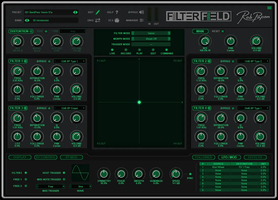Screen dimensions: 278x200
Task: Open Filter 4 type 24dB BP Type 1
Action: click(x=253, y=108)
